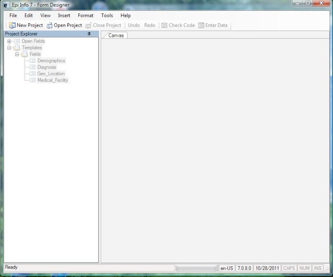Click the New Project toolbar icon

[x=12, y=25]
